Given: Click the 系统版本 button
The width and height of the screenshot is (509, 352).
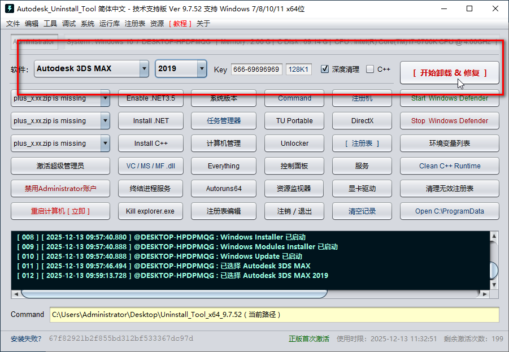Looking at the screenshot, I should [x=224, y=98].
